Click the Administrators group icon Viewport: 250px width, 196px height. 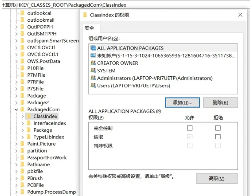[x=93, y=78]
